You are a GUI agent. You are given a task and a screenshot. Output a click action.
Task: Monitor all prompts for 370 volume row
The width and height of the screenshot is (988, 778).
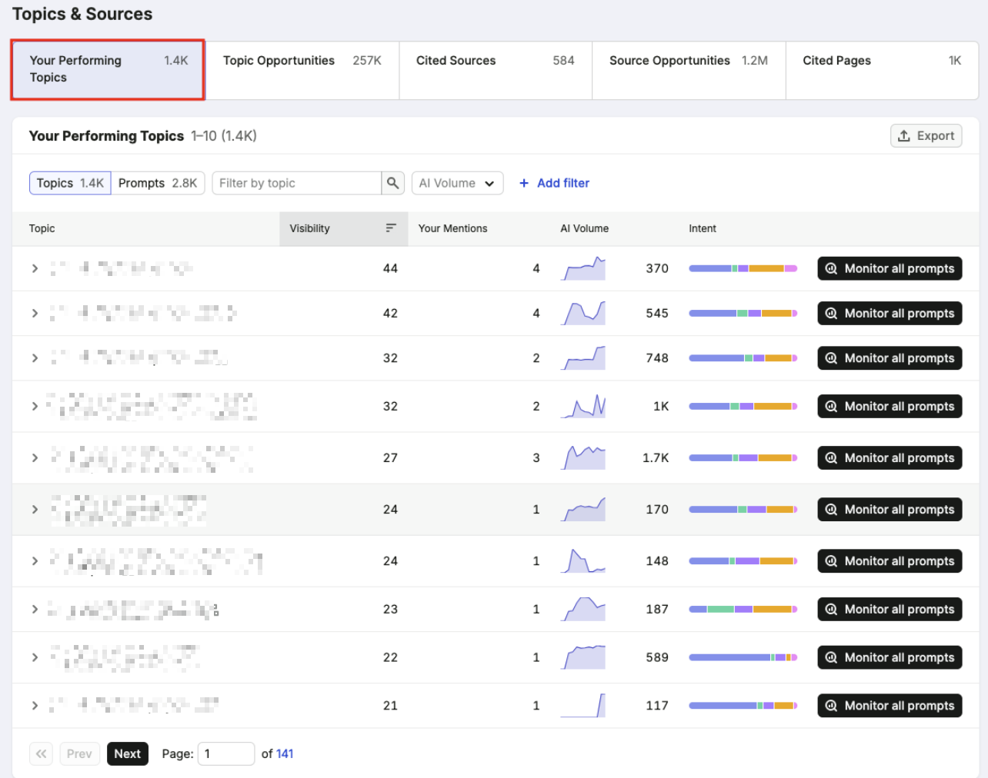[x=890, y=268]
